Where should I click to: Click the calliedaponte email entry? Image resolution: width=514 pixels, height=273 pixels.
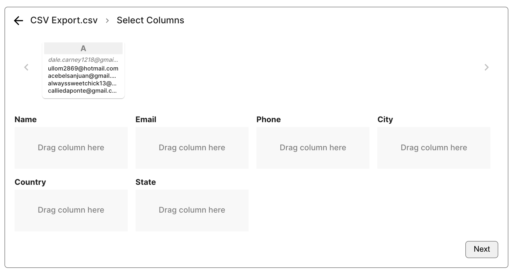[x=82, y=91]
